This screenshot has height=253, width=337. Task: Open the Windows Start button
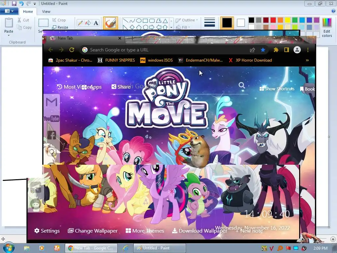[x=8, y=248]
